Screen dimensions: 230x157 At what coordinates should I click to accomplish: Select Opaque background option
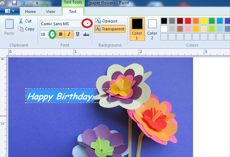click(106, 21)
